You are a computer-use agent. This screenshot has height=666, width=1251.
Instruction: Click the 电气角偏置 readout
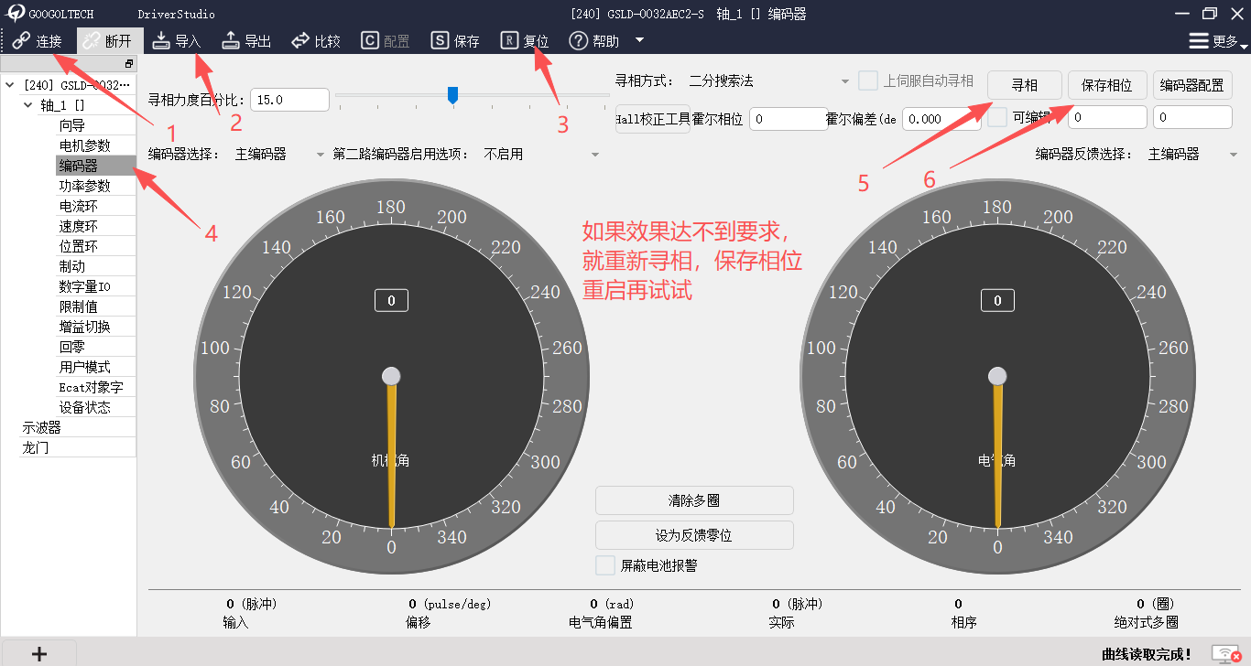point(600,613)
